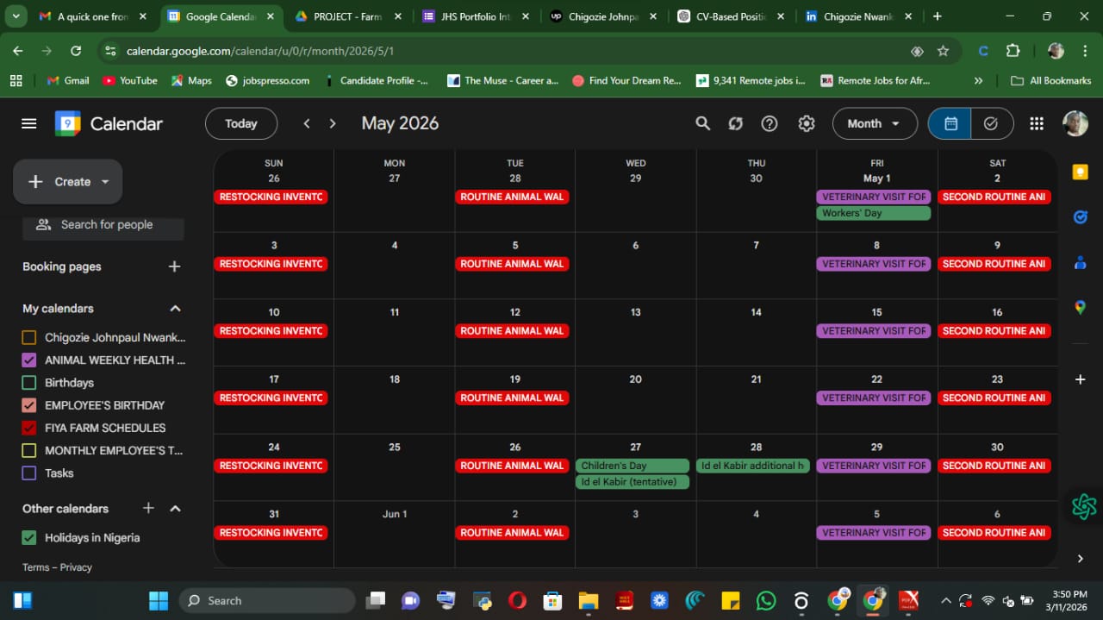
Task: Open Google Keep in the side panel
Action: 1080,172
